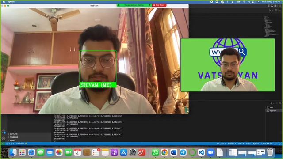Click the date and time in menu bar
Image resolution: width=283 pixels, height=159 pixels.
point(272,2)
